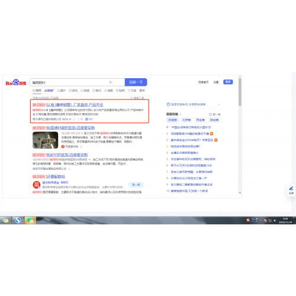296x296 pixels.
Task: Click the red round avatar in fourth result
Action: [37, 185]
